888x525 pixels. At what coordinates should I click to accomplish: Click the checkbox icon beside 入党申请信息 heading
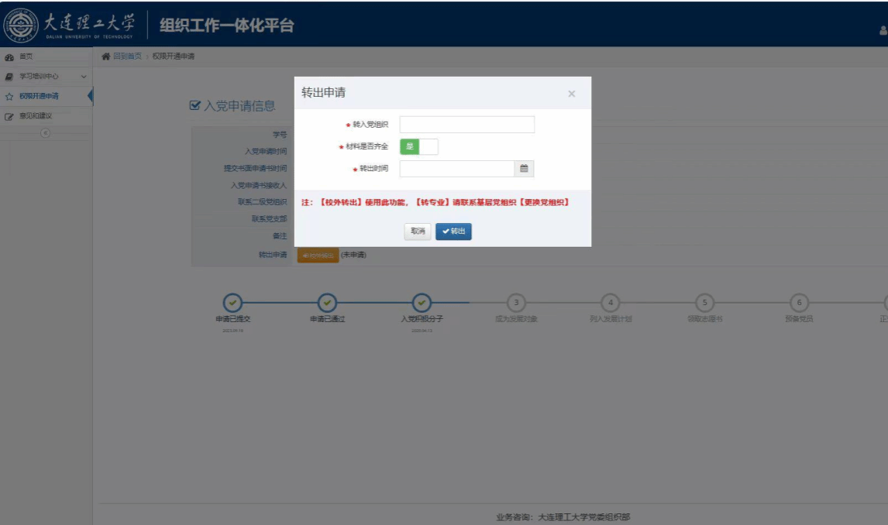pos(195,105)
